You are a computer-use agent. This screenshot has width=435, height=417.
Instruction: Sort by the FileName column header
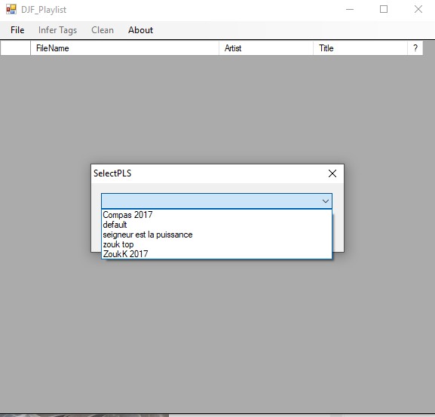pos(124,48)
